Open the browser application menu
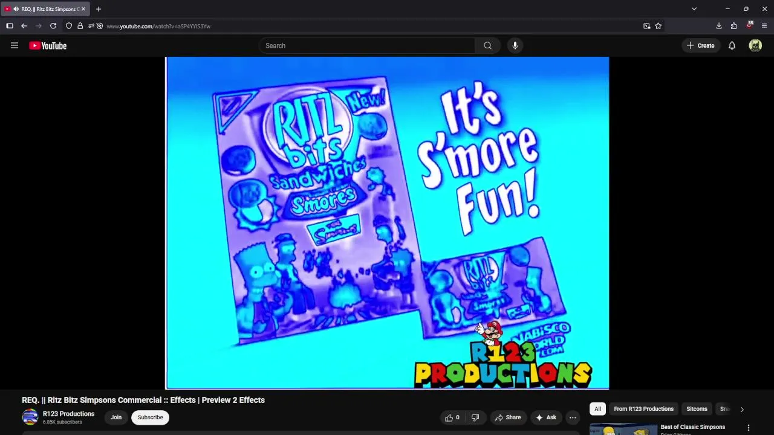The width and height of the screenshot is (774, 435). click(x=764, y=26)
